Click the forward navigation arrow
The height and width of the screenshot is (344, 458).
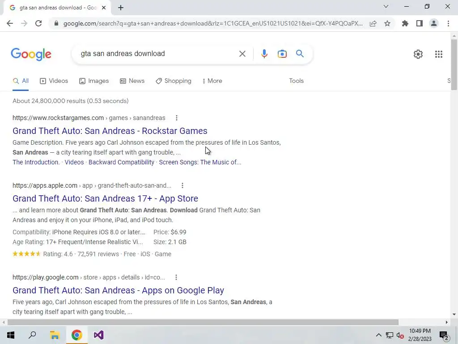point(24,23)
